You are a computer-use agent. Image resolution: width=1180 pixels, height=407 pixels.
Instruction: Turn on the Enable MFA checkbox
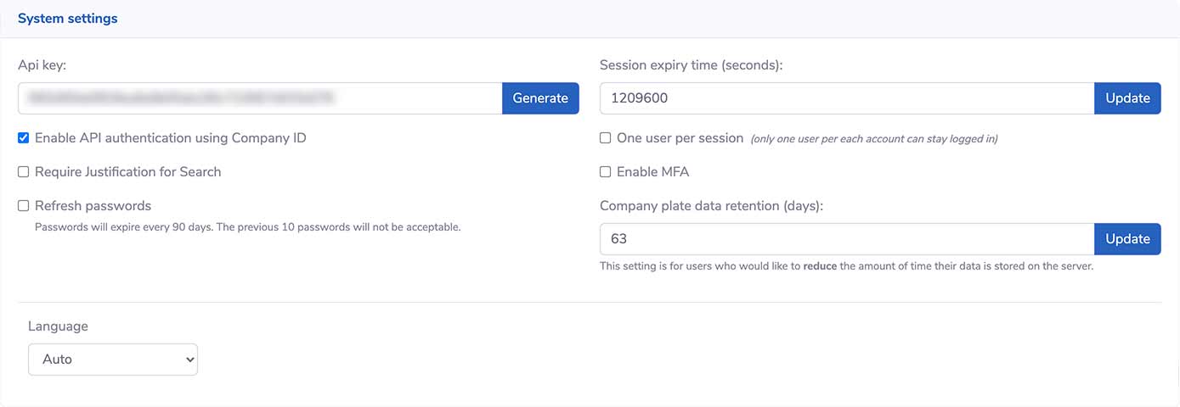click(606, 172)
